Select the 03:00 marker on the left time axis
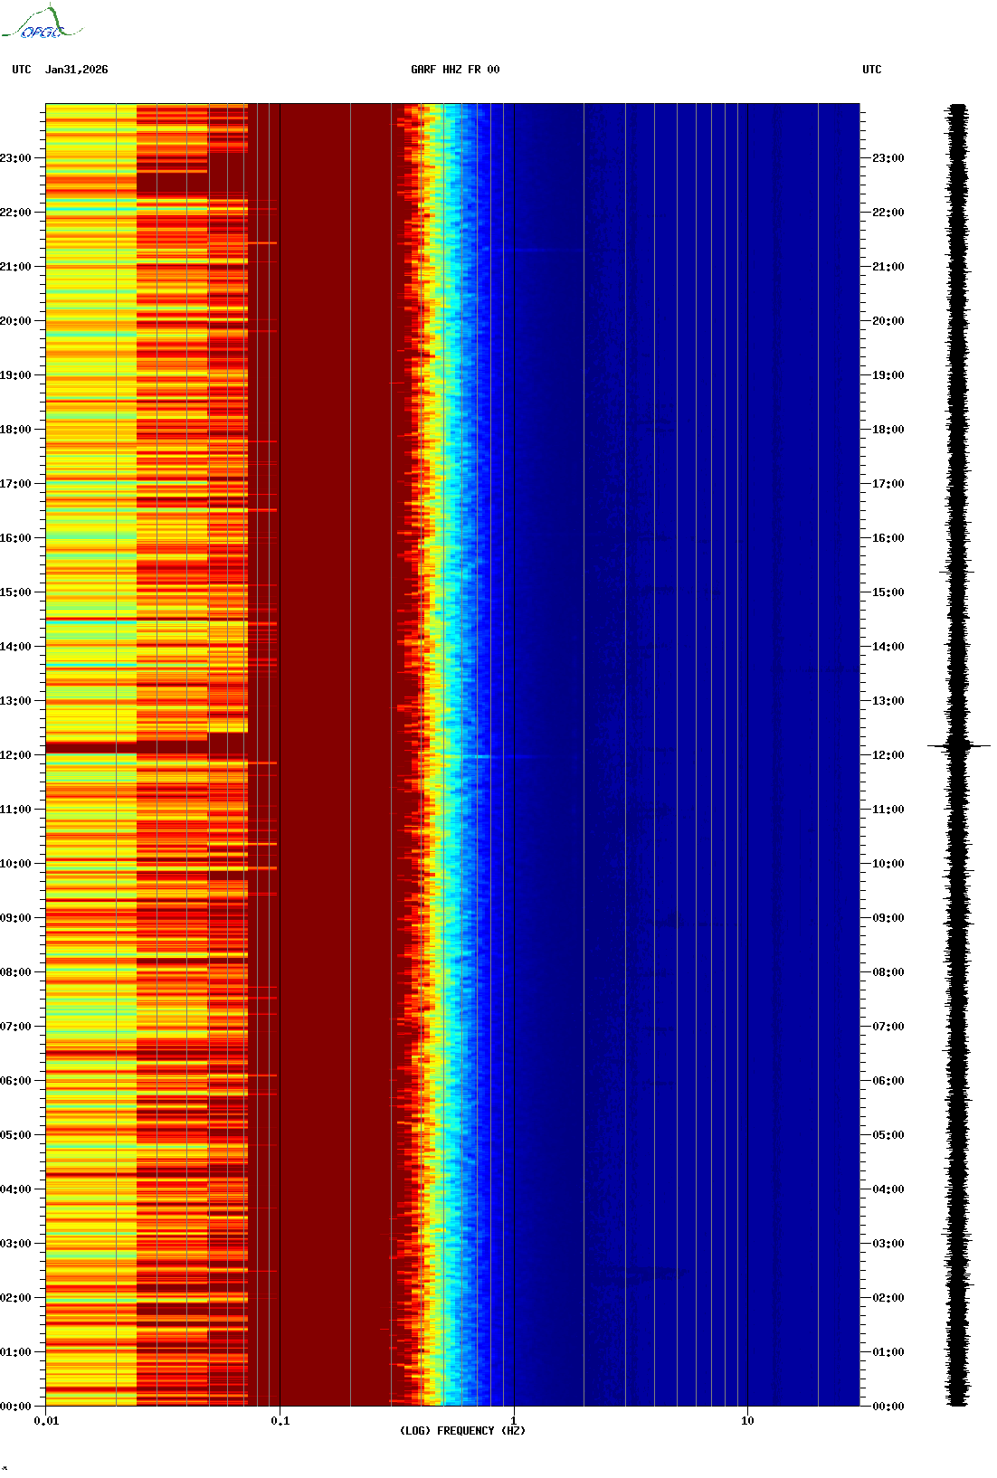997x1478 pixels. tap(15, 1244)
